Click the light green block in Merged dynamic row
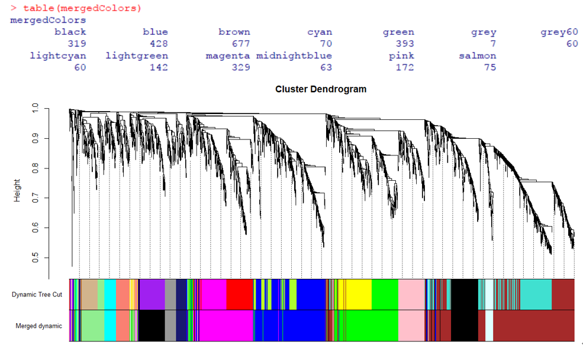This screenshot has height=345, width=583. (93, 326)
